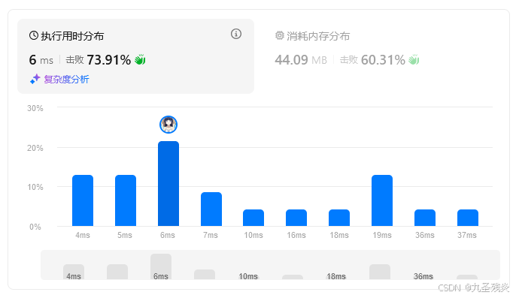The width and height of the screenshot is (516, 298).
Task: Click the 37ms x-axis label
Action: tap(467, 235)
